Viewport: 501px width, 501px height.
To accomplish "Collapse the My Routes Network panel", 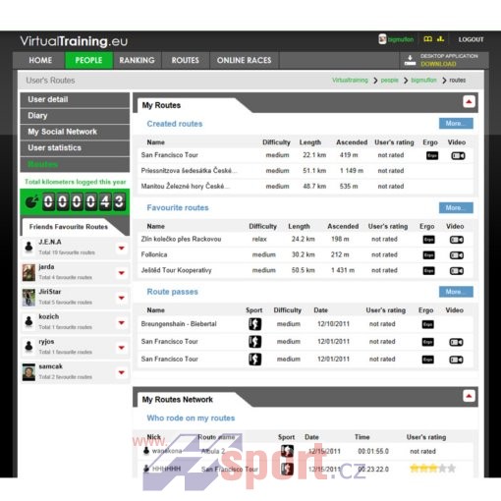I will coord(469,396).
